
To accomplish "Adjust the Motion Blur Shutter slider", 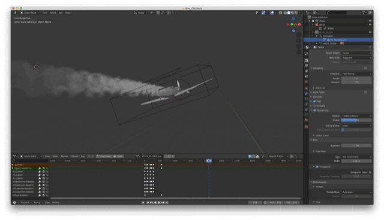I will tap(356, 120).
